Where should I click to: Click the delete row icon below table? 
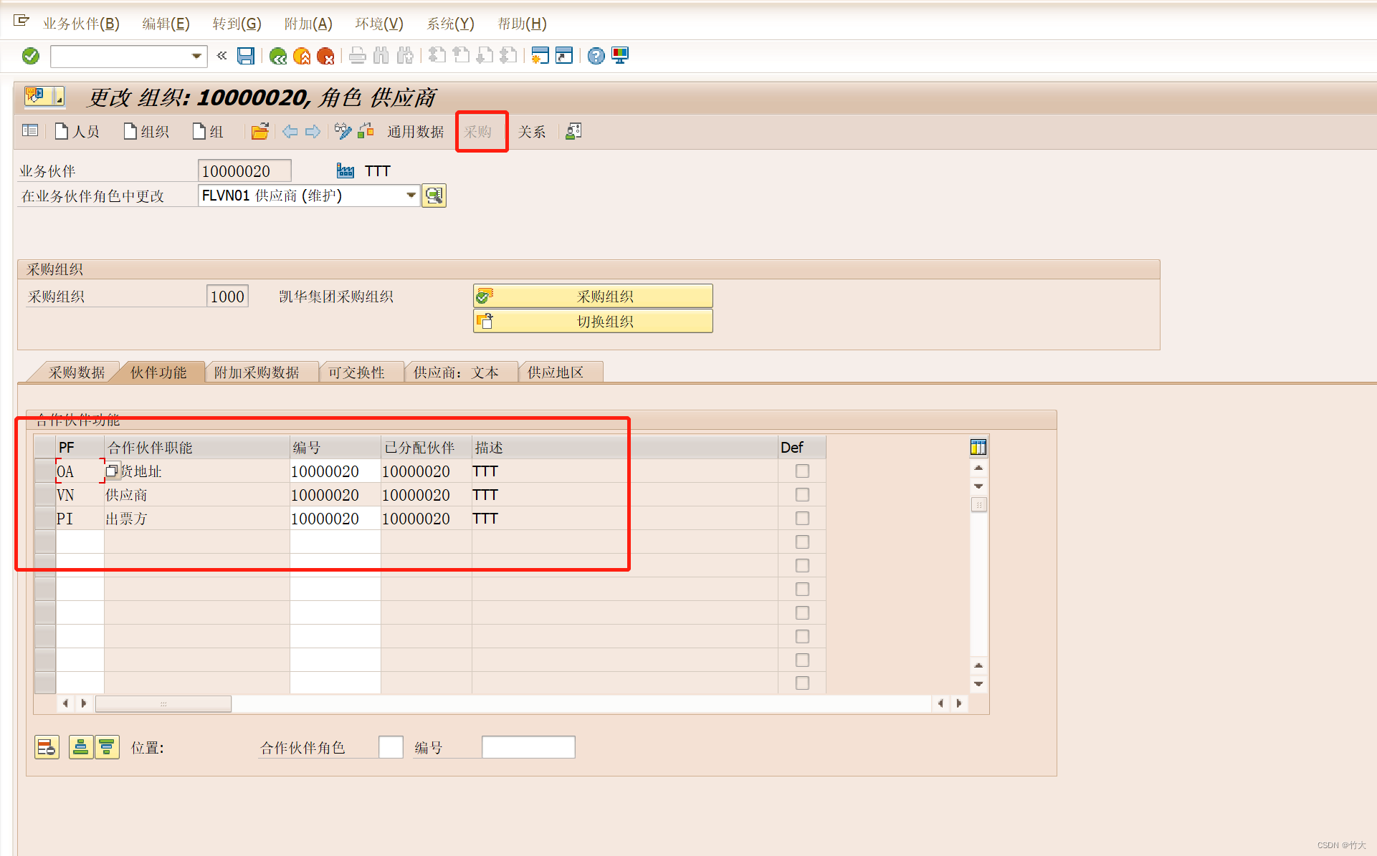click(x=47, y=748)
